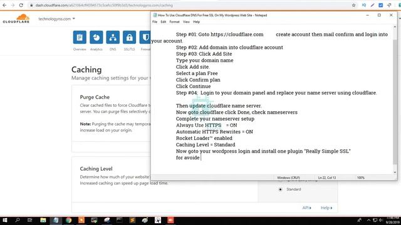Open the red recorder app at taskbar end
This screenshot has height=225, width=401.
[170, 220]
